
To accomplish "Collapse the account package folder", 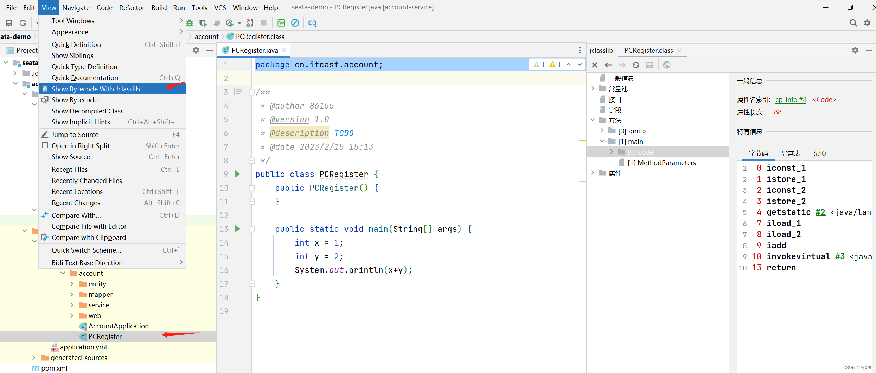I will tap(63, 273).
